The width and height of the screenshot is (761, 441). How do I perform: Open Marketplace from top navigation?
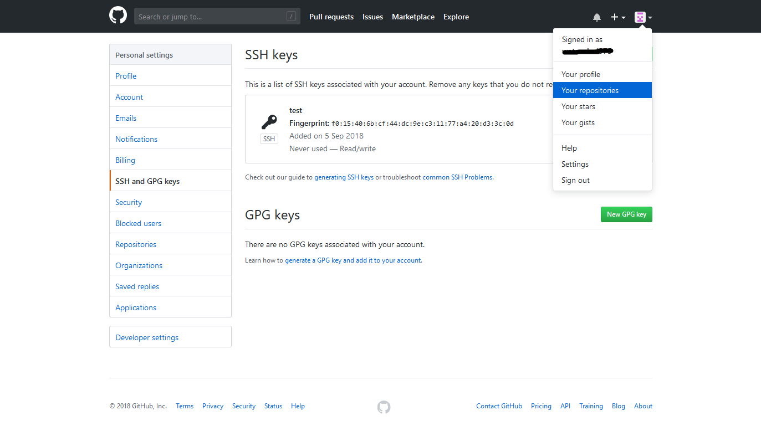tap(413, 17)
